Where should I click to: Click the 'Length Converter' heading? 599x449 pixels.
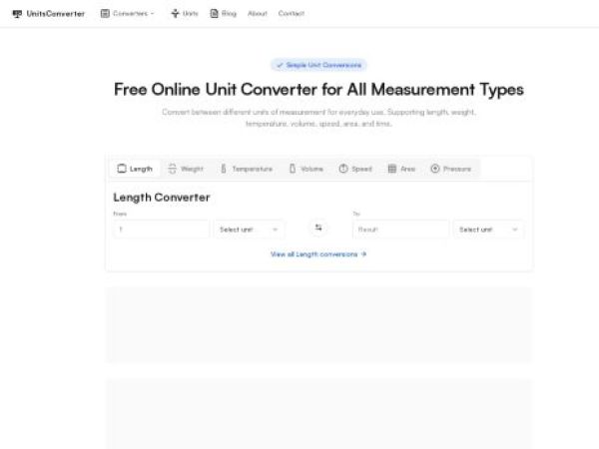tap(162, 198)
